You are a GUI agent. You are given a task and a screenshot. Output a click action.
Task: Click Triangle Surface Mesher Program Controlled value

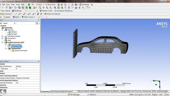click(28, 78)
